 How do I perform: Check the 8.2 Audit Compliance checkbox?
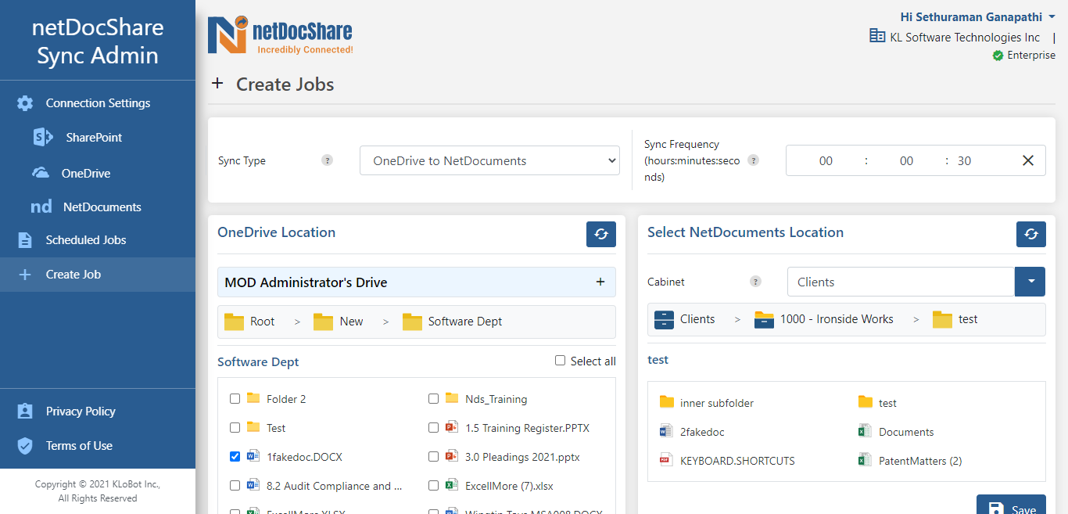(x=235, y=486)
